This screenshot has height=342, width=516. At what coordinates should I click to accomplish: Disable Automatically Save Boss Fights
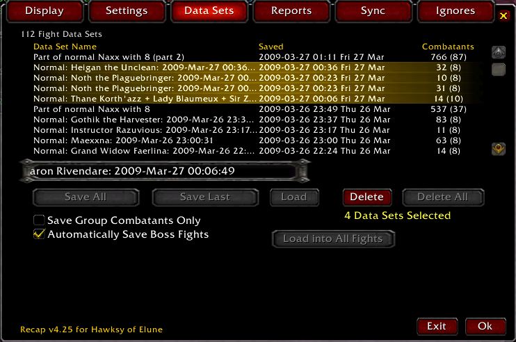pos(39,234)
